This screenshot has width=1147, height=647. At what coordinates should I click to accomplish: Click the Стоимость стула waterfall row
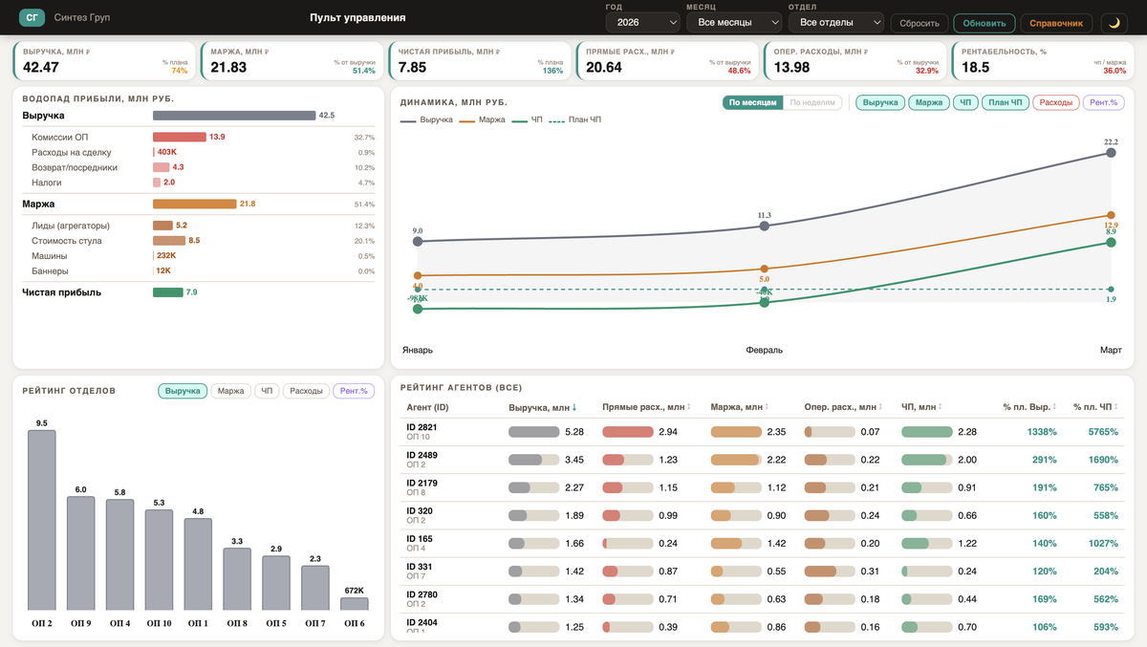pos(198,241)
